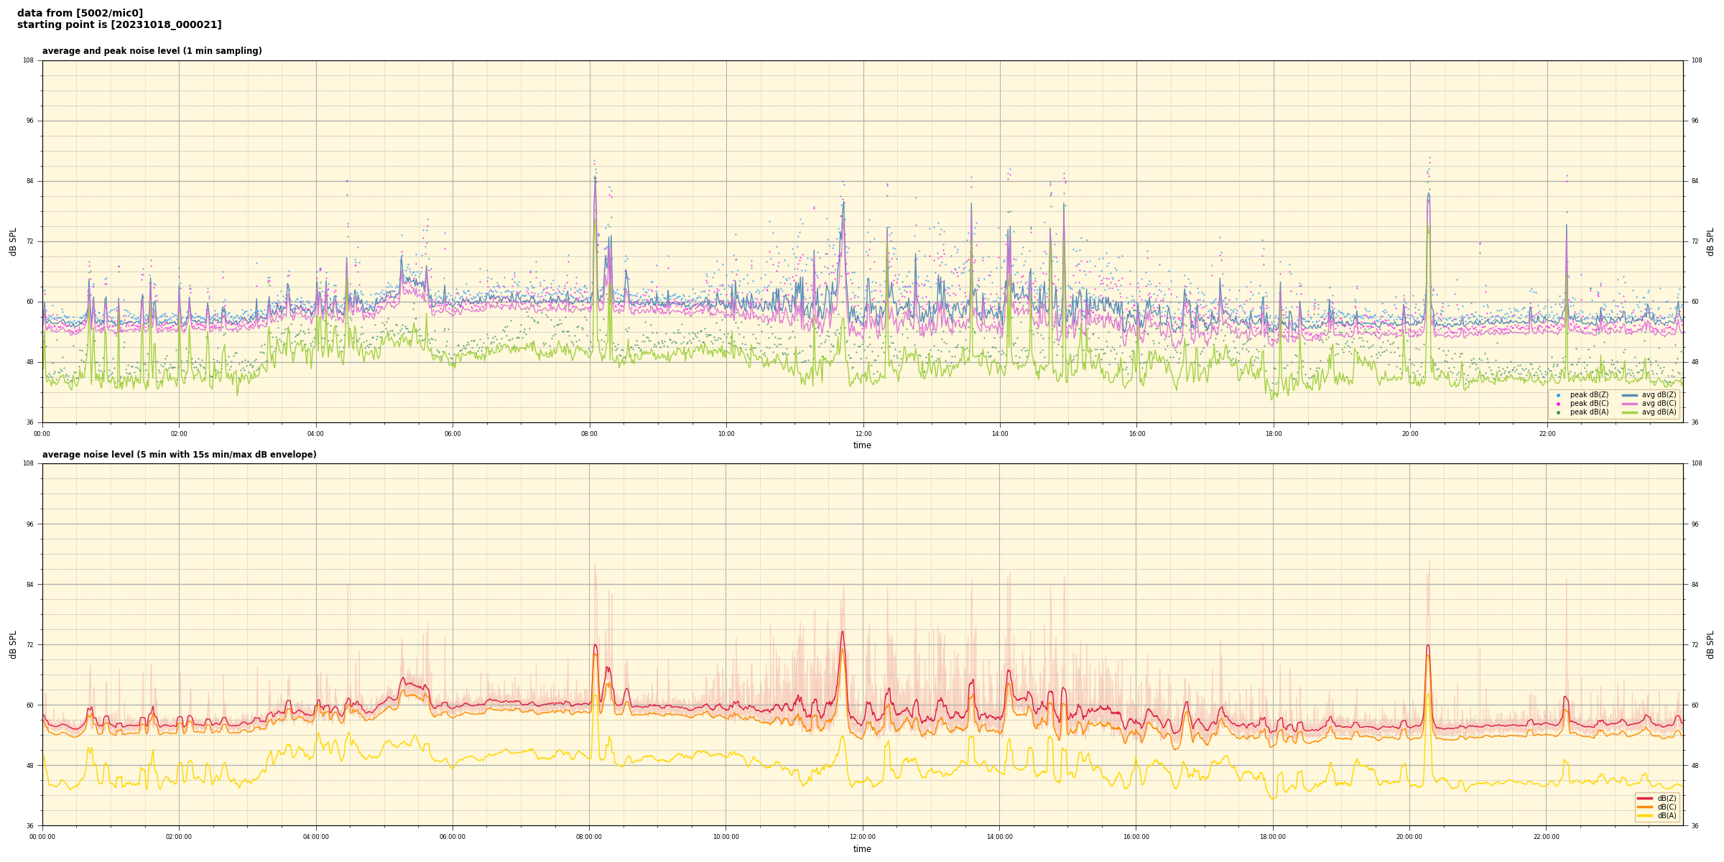This screenshot has height=862, width=1724.
Task: Click the 'time' axis label under bottom chart
Action: click(862, 849)
